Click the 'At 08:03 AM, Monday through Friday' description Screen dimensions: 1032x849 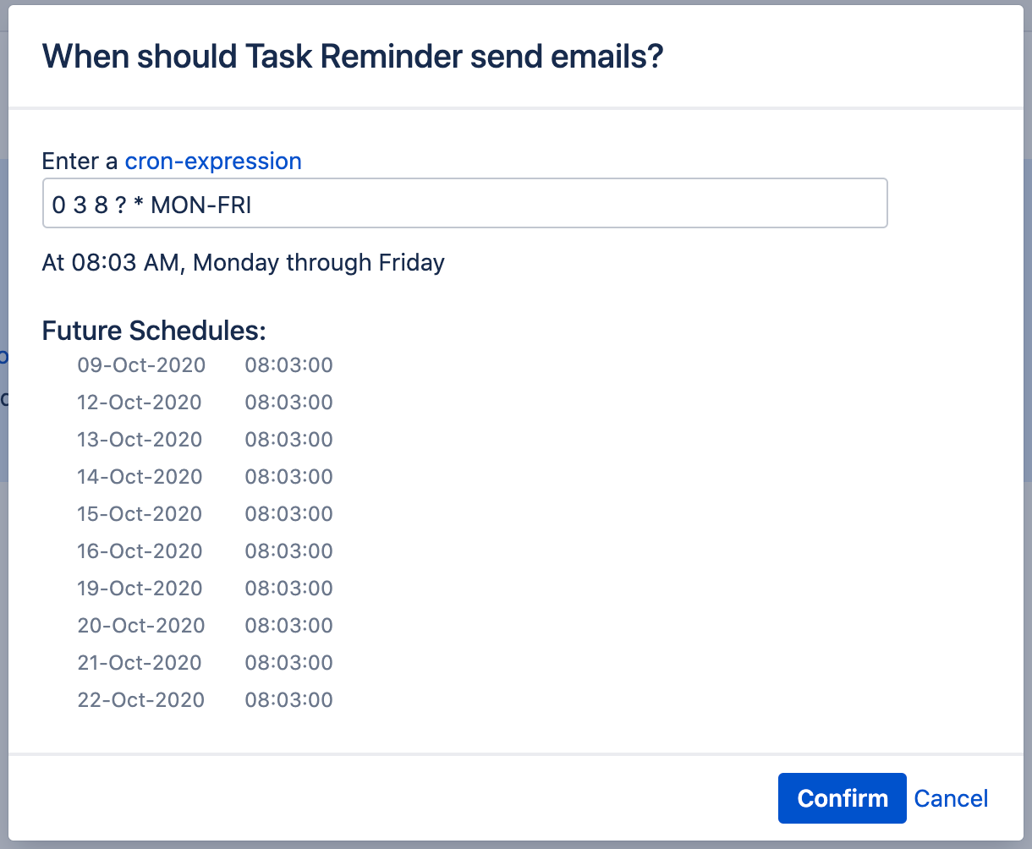[x=244, y=263]
